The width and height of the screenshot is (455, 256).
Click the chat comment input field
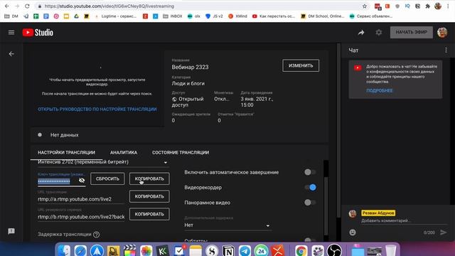click(404, 221)
